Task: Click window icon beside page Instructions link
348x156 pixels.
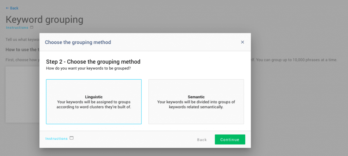Action: pos(32,27)
